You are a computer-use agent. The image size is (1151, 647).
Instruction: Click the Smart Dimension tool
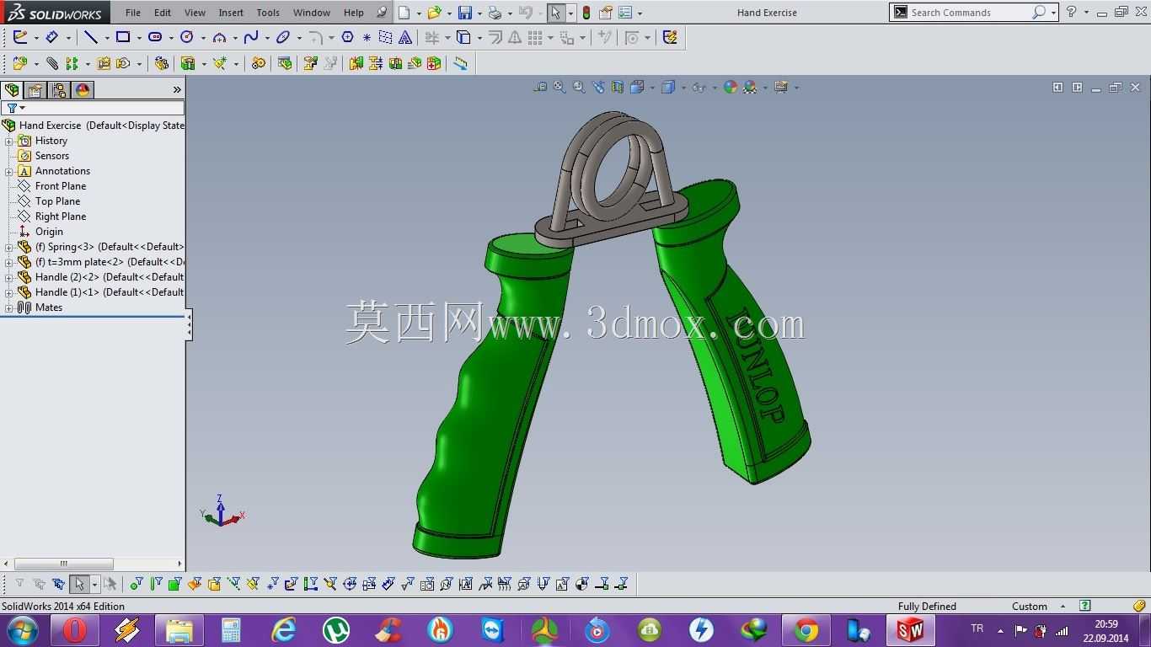[x=52, y=37]
